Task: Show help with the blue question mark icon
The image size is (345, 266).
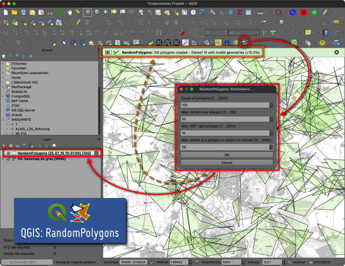Action: click(326, 33)
